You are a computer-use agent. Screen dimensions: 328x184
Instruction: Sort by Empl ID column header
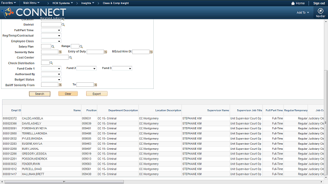[16, 110]
